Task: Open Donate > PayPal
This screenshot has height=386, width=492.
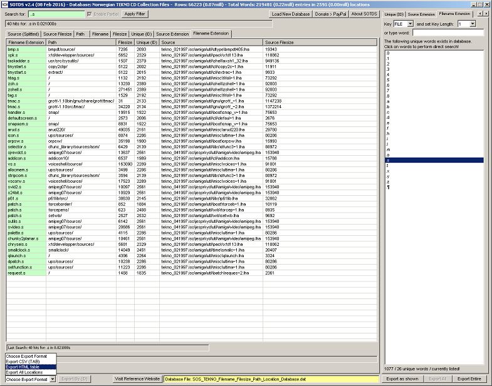Action: pos(332,14)
